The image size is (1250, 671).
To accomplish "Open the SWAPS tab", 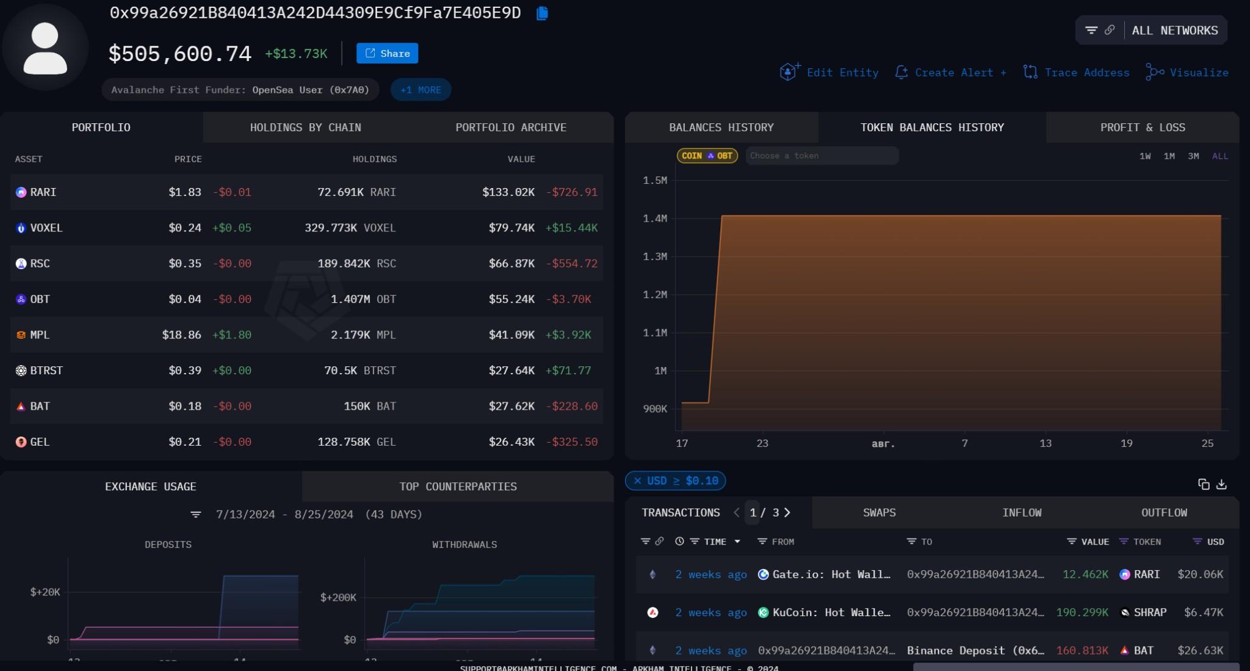I will [880, 513].
